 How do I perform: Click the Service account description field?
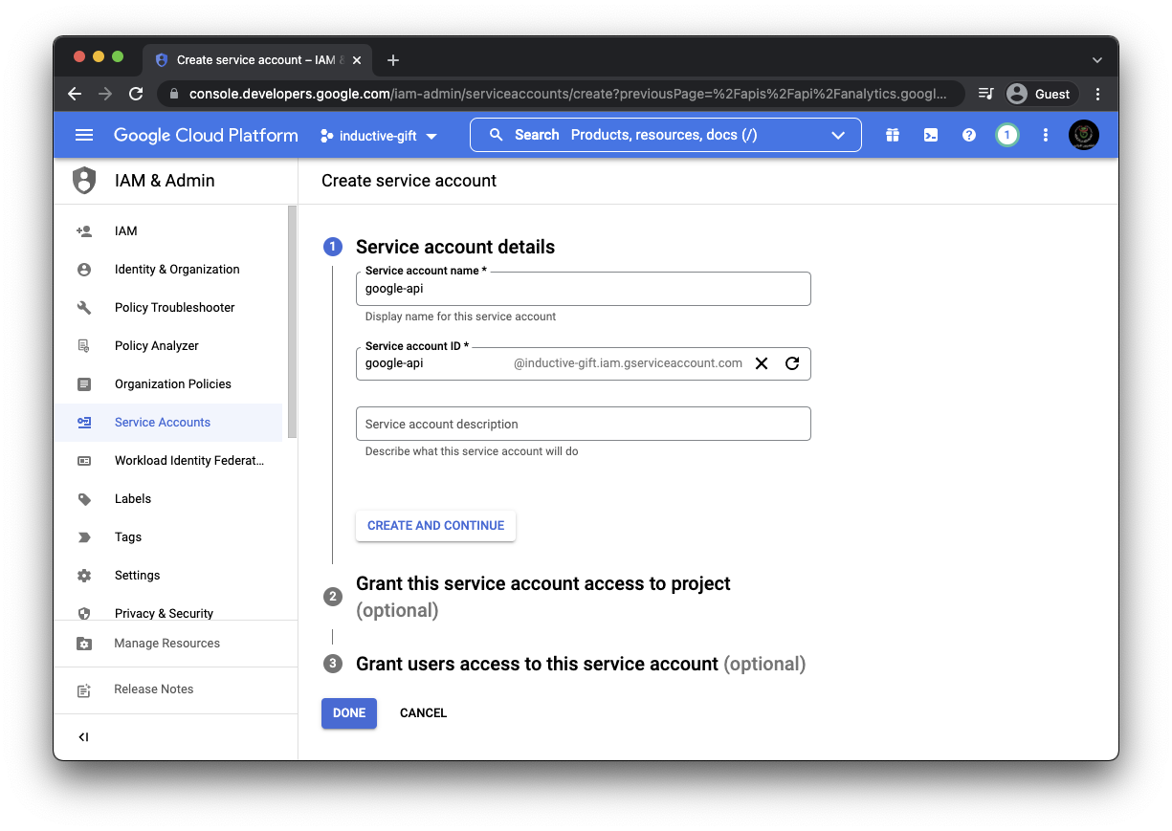(584, 424)
